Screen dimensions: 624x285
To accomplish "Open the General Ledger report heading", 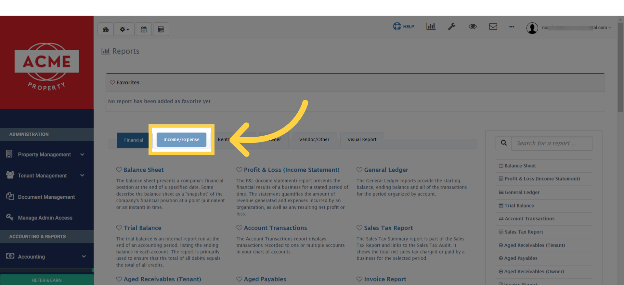I will pos(386,170).
